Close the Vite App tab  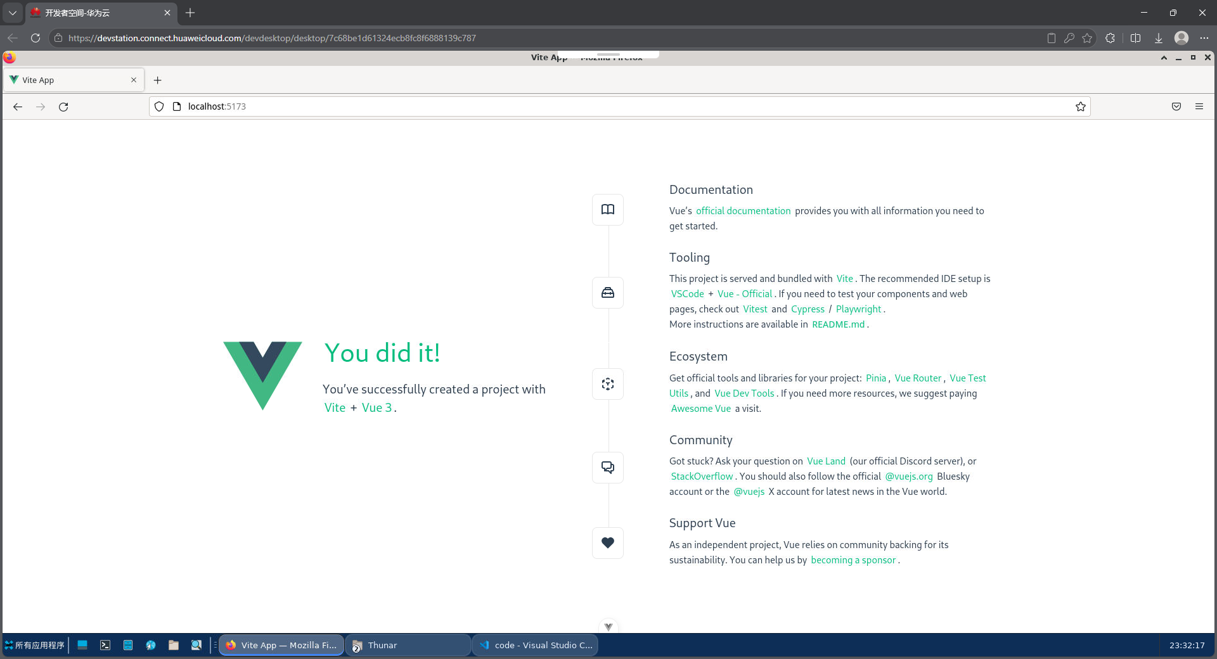point(134,80)
